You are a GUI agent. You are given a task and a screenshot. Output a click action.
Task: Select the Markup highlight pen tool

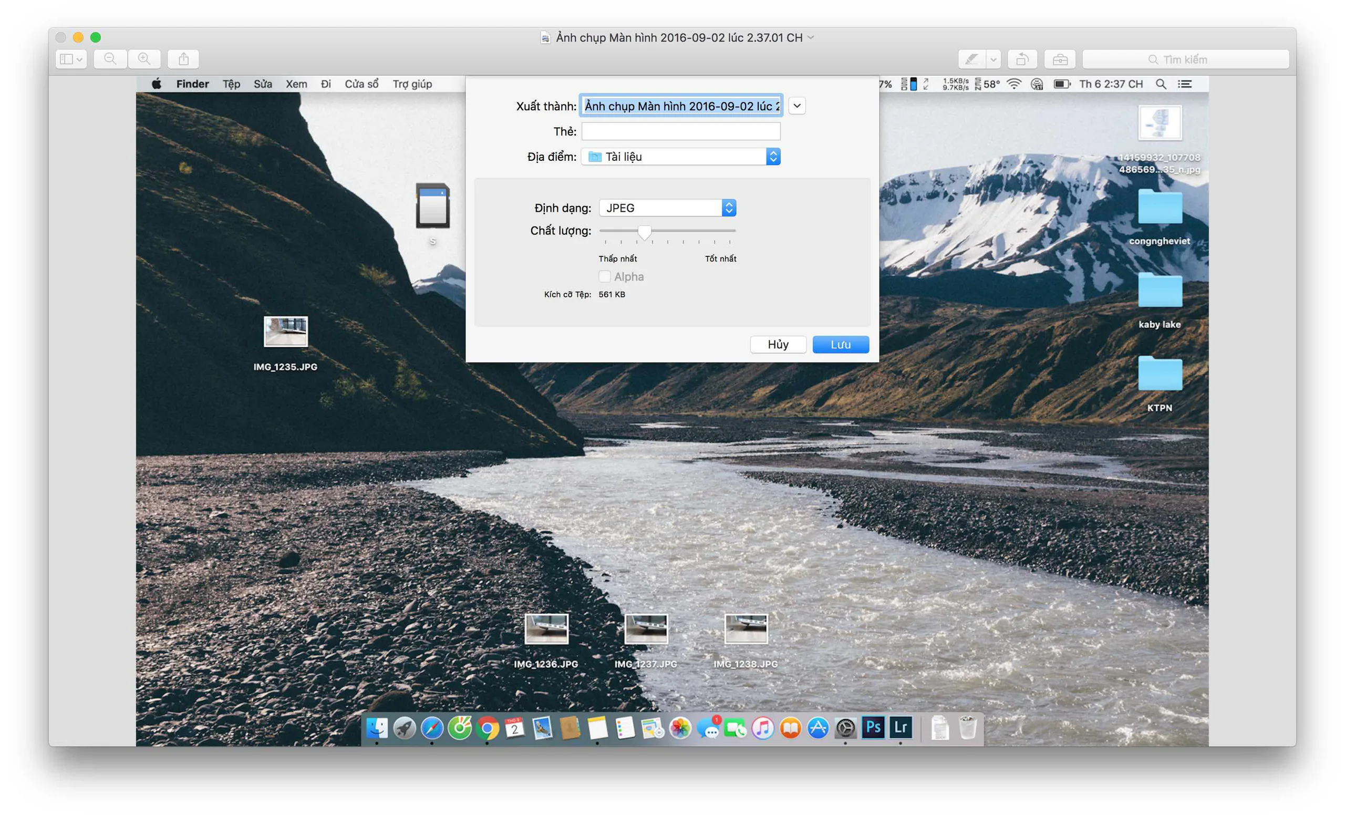coord(971,59)
